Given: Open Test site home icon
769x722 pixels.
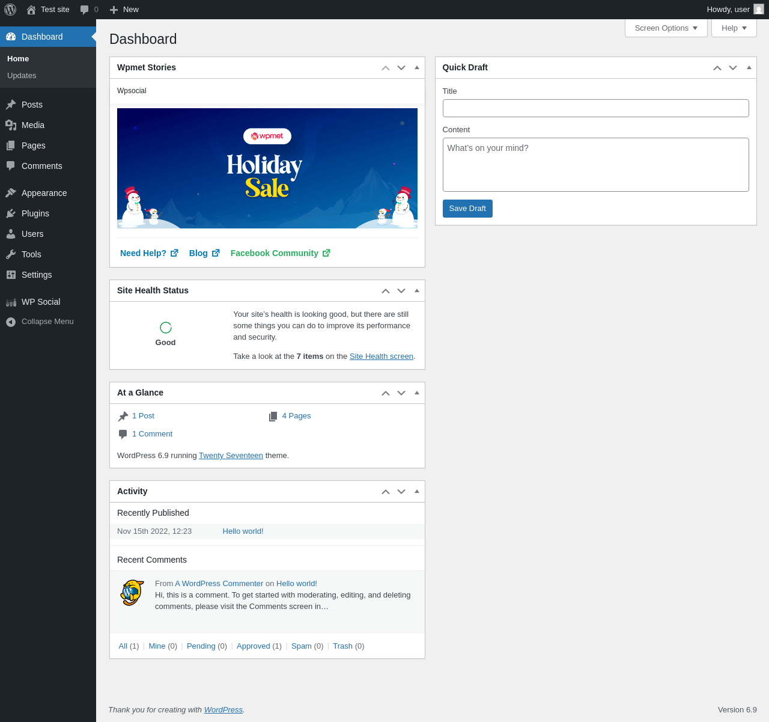Looking at the screenshot, I should coord(31,10).
